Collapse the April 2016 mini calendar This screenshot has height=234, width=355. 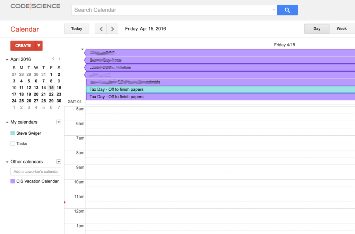[x=7, y=60]
